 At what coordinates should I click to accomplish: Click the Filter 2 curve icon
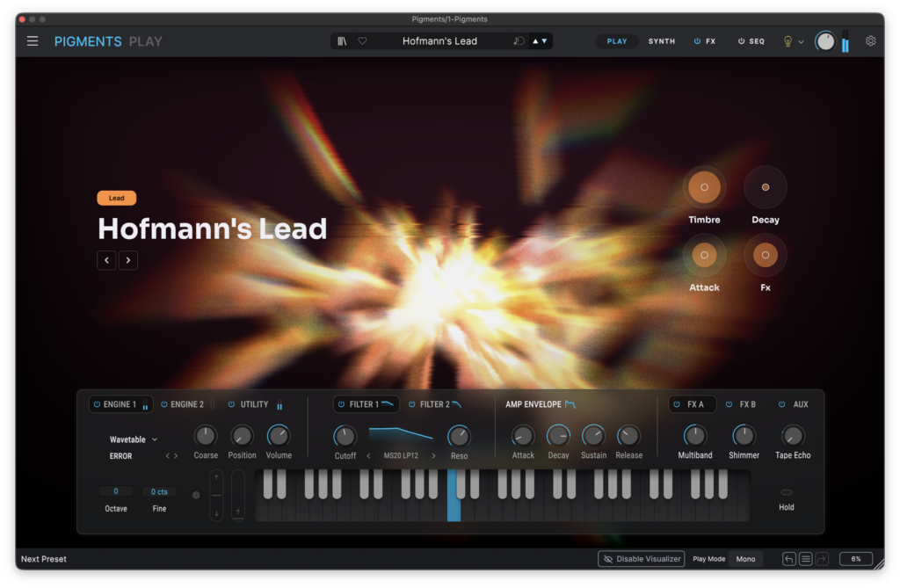point(456,404)
